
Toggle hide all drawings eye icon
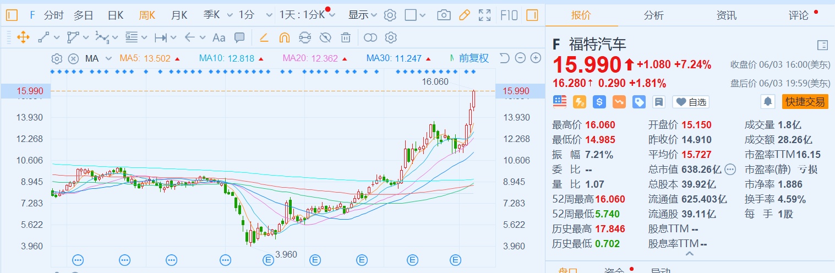[x=325, y=37]
